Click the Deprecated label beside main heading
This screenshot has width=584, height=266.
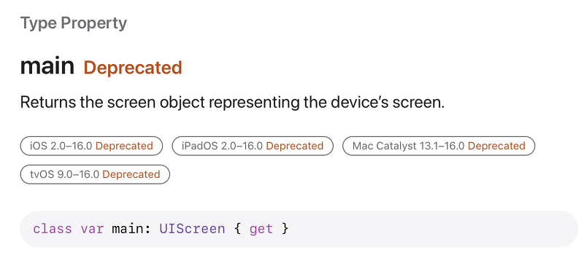133,68
